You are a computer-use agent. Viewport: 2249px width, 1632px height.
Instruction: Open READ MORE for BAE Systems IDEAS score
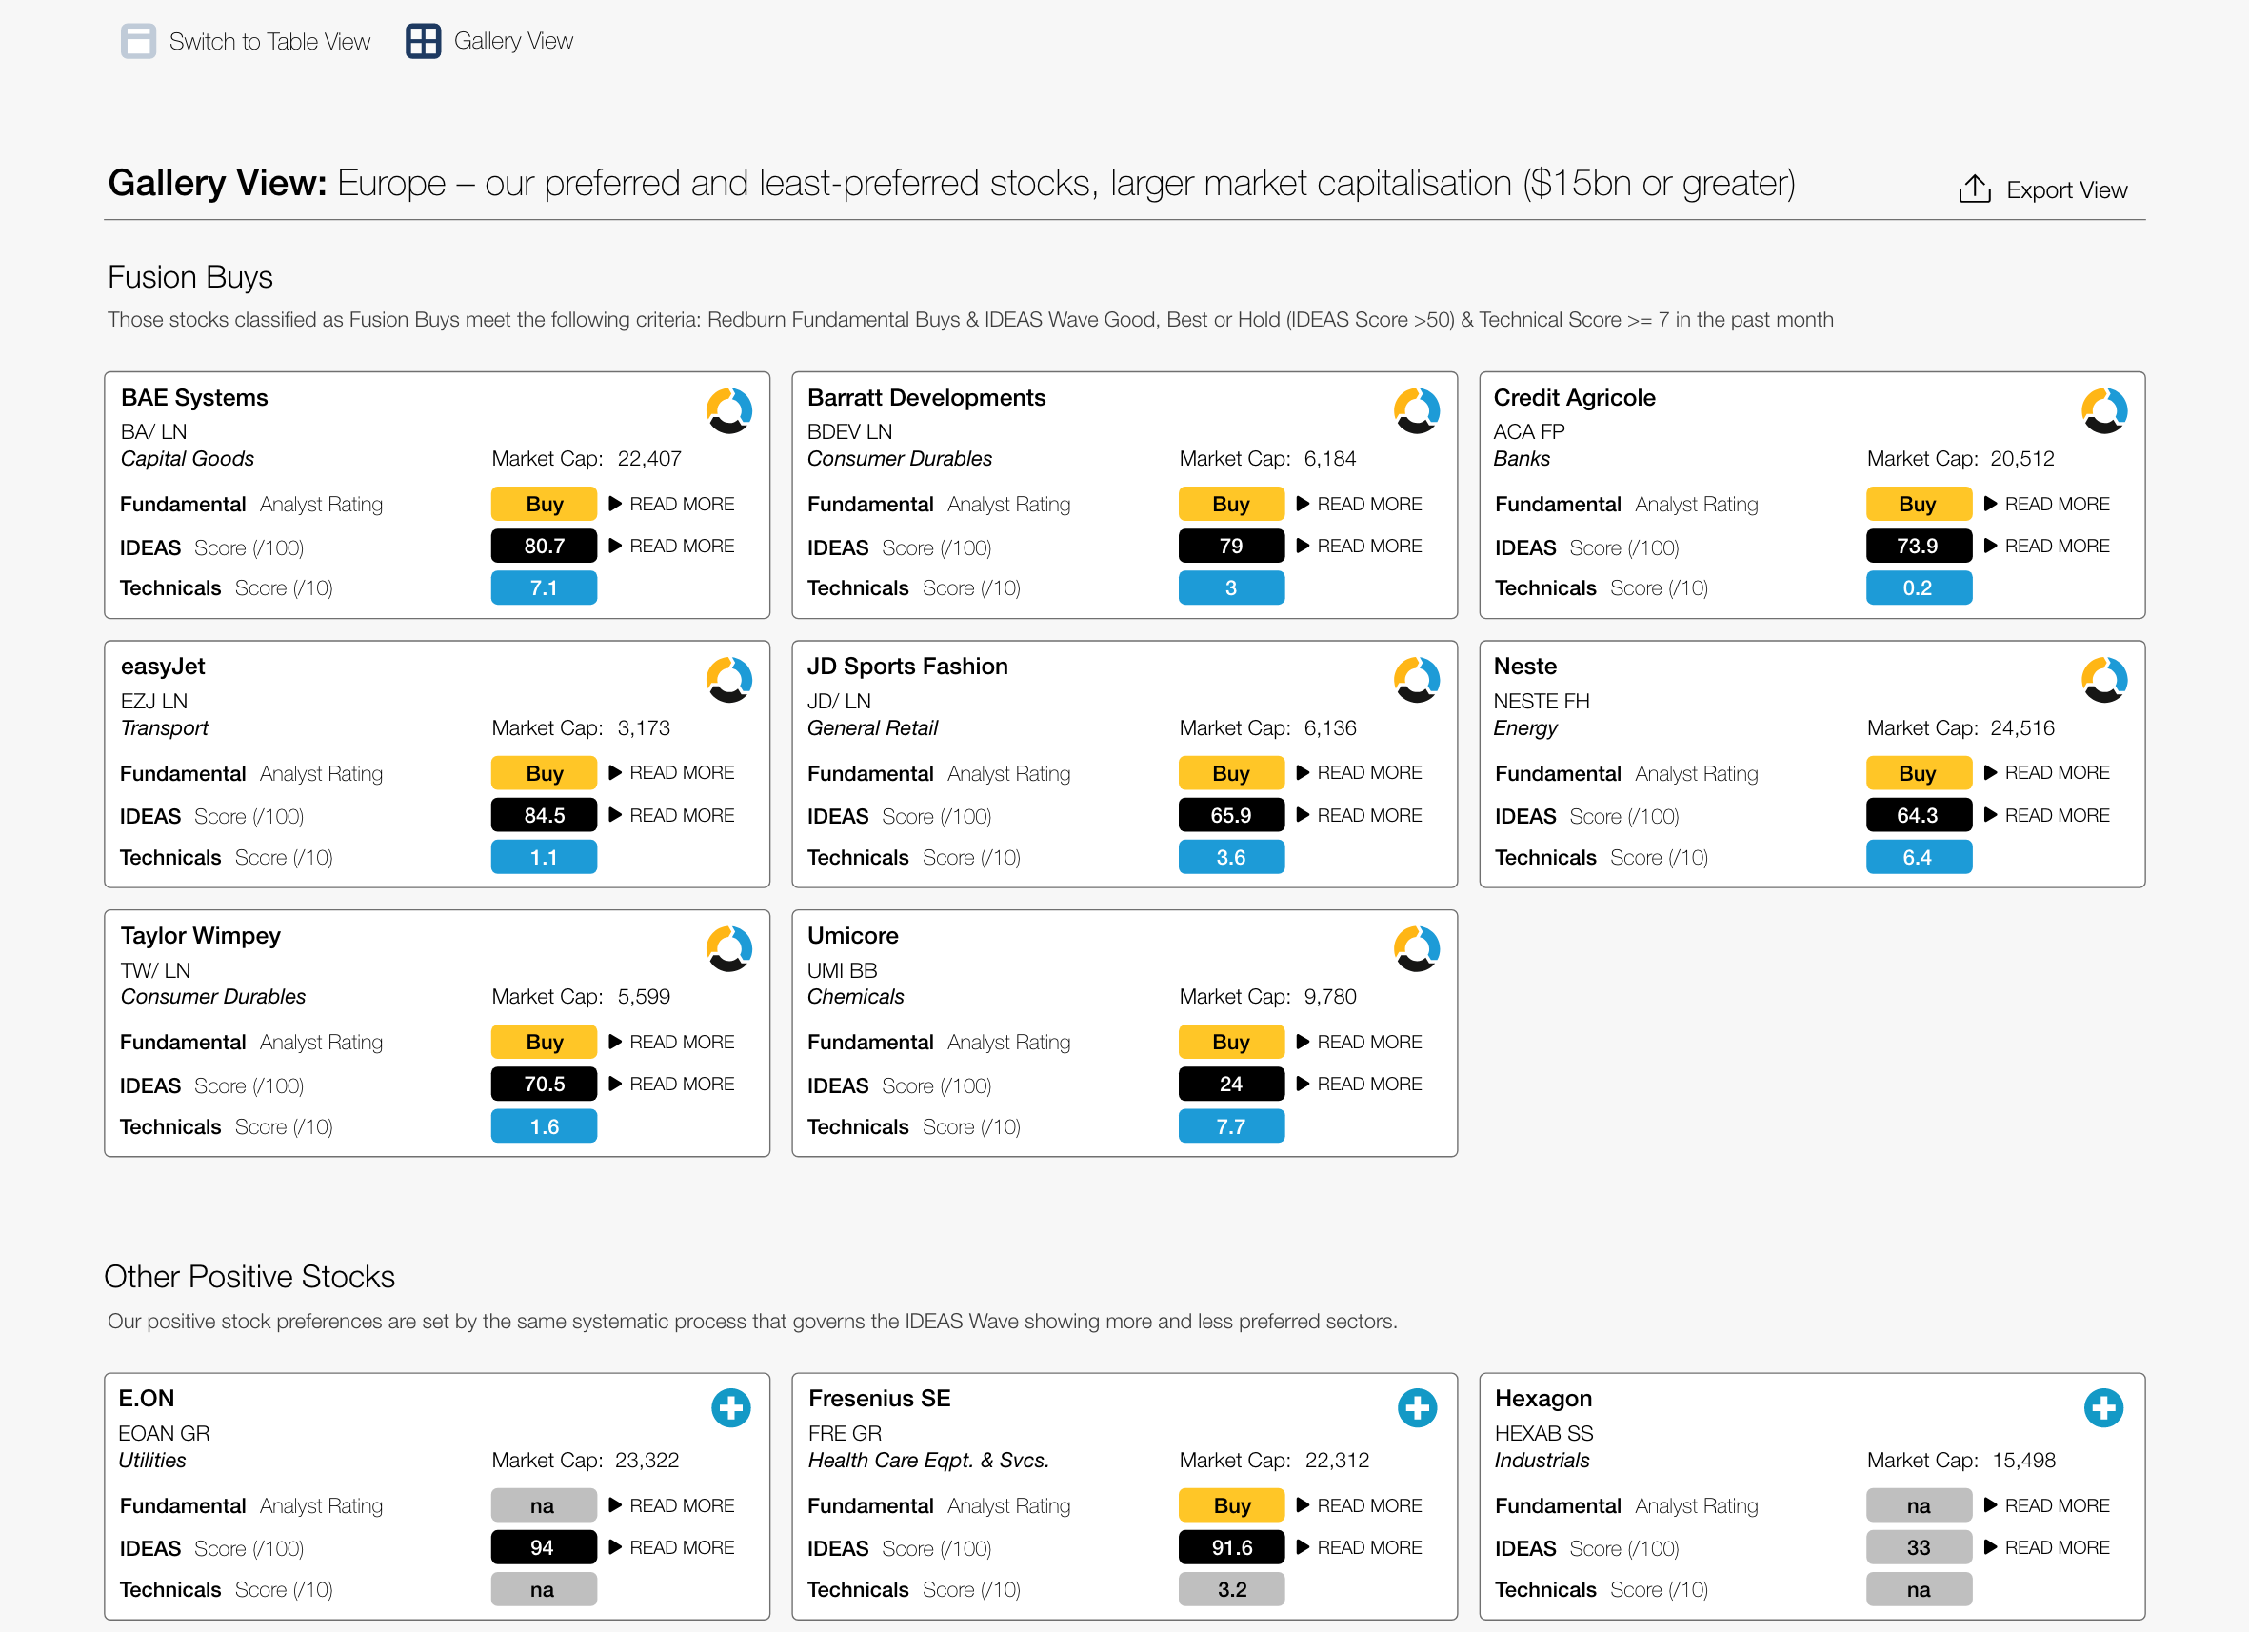click(x=671, y=547)
